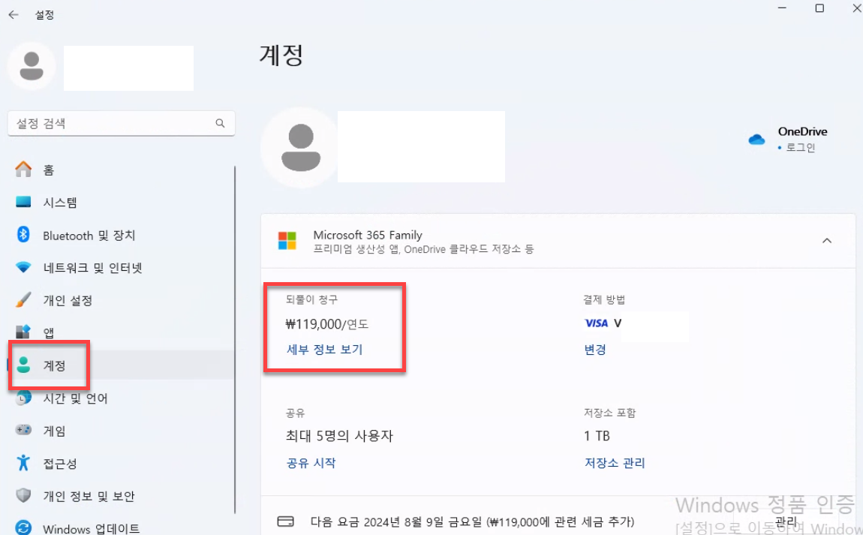
Task: Click the back arrow in the title bar
Action: [14, 14]
